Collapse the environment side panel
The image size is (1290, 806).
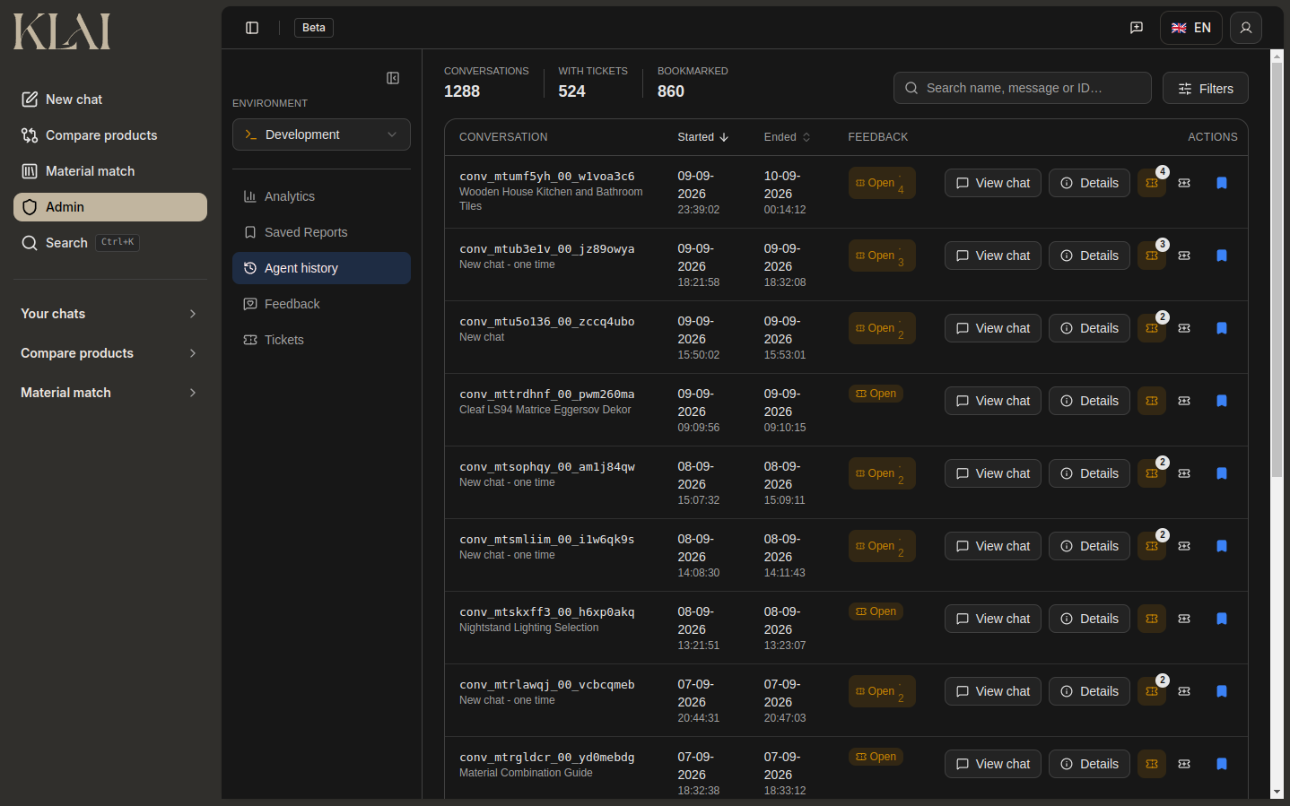pyautogui.click(x=393, y=78)
